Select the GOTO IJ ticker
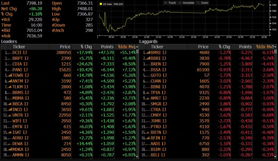Viewport: 278px width, 161px height. (x=159, y=76)
